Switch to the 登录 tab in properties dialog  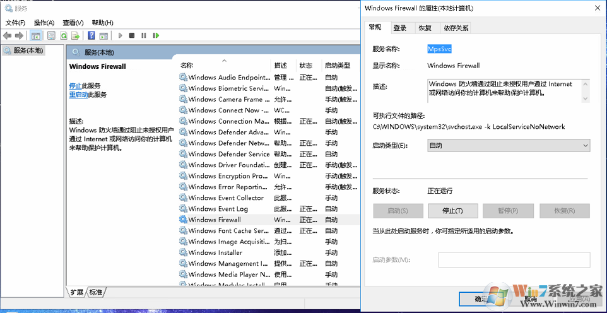pyautogui.click(x=400, y=28)
